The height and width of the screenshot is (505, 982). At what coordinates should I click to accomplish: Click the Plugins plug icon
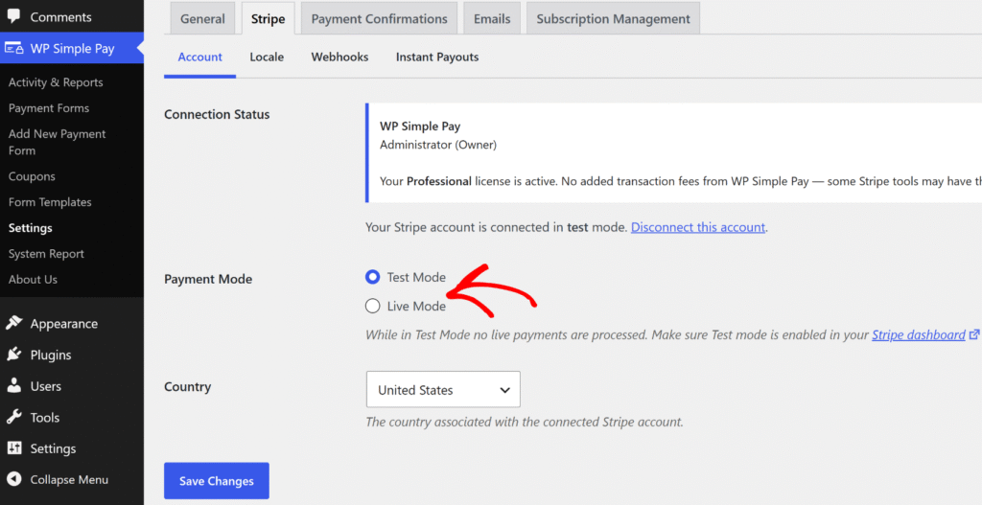(x=13, y=355)
